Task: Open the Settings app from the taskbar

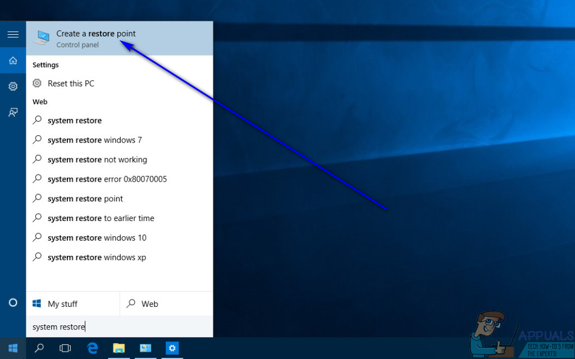Action: click(x=172, y=348)
